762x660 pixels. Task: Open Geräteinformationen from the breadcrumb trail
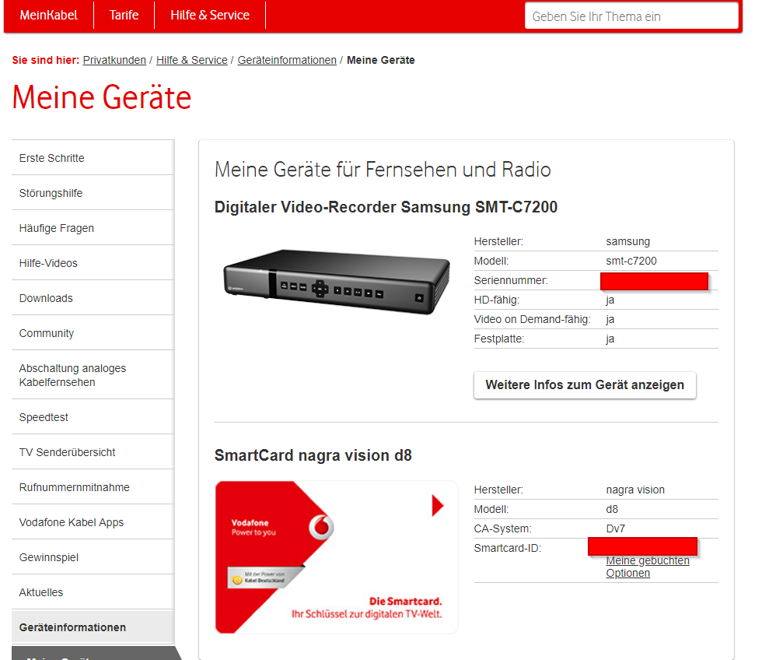[286, 60]
